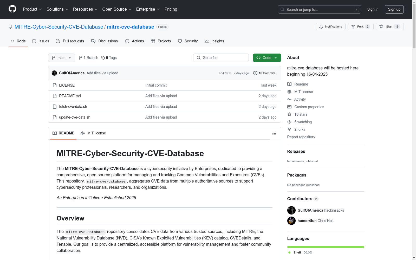Click GulfOfAmerica avatar in Contributors
The width and height of the screenshot is (416, 260).
click(291, 210)
